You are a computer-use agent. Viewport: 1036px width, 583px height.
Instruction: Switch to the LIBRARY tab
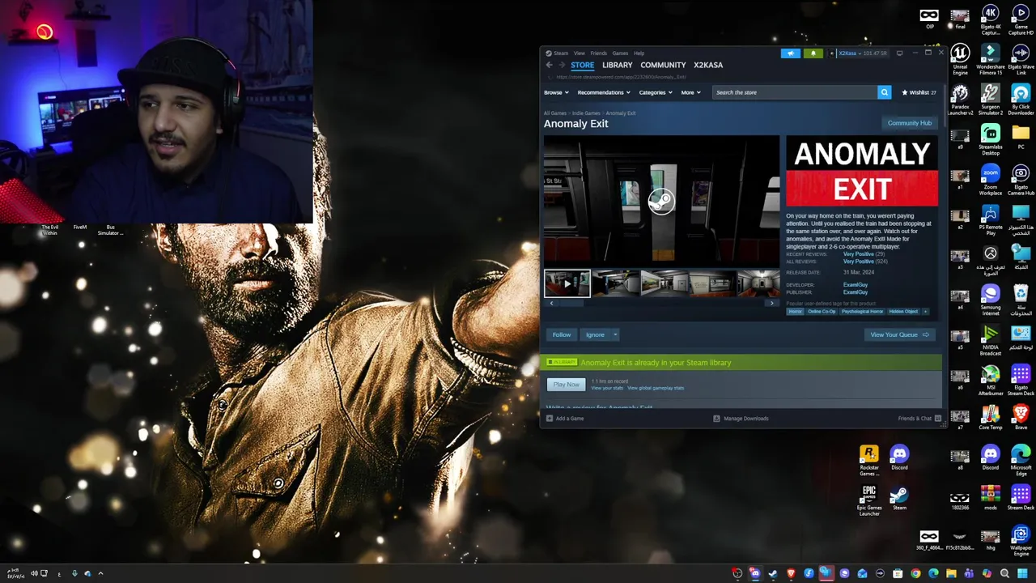pyautogui.click(x=617, y=65)
